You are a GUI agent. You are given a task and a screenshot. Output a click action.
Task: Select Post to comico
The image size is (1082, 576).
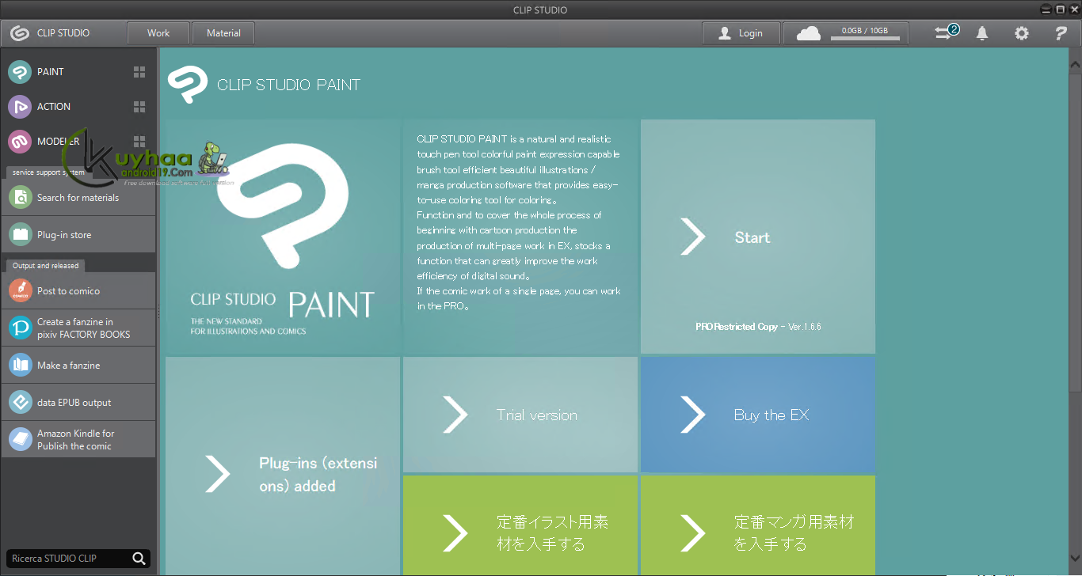[78, 291]
